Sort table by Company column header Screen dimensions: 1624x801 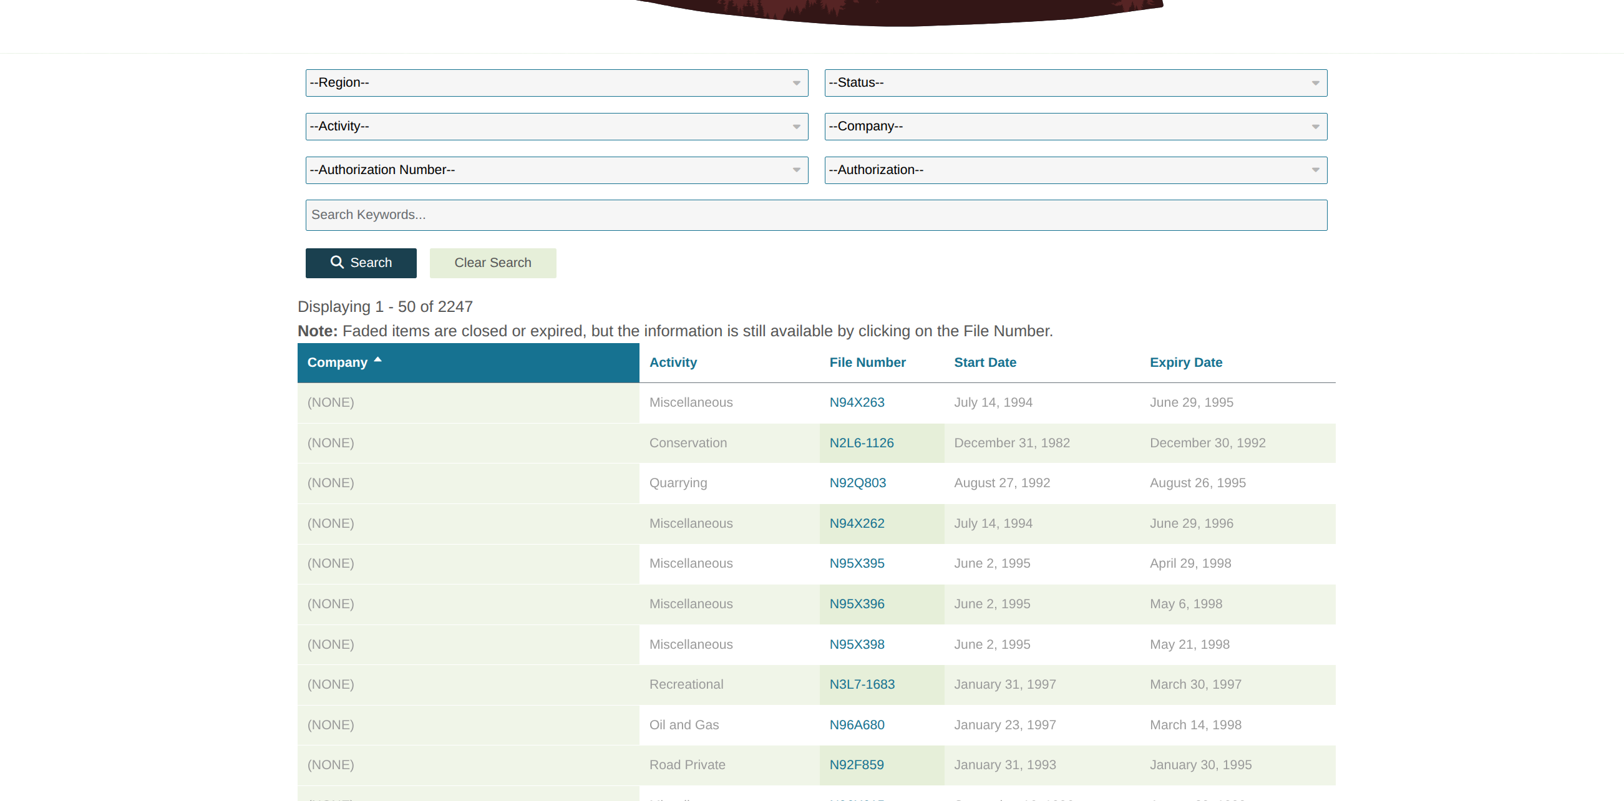(x=468, y=362)
